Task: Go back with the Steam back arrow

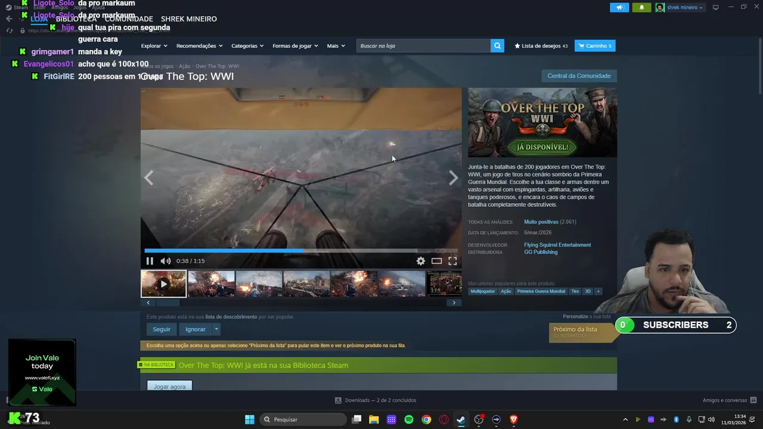Action: pos(9,18)
